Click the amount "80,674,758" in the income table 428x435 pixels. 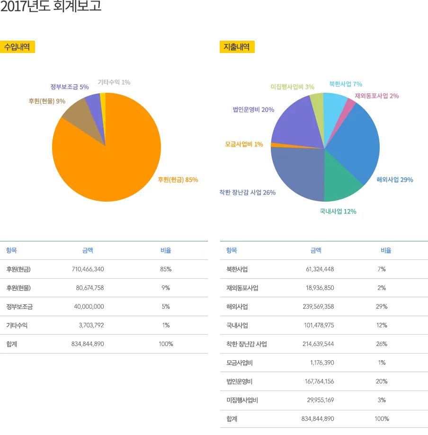(x=90, y=288)
